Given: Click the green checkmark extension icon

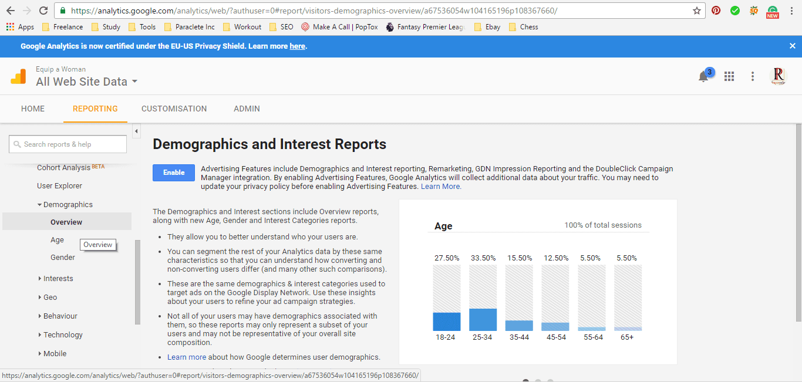Looking at the screenshot, I should coord(734,10).
